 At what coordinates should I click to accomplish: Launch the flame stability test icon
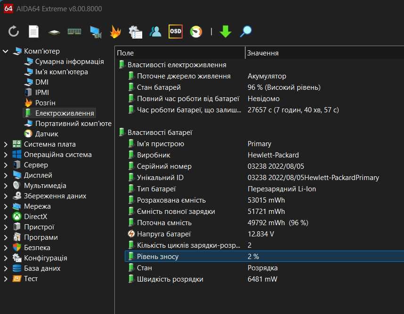pos(115,31)
